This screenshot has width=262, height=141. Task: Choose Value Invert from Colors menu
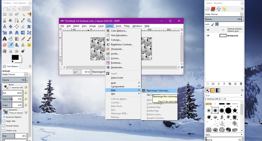pyautogui.click(x=117, y=78)
